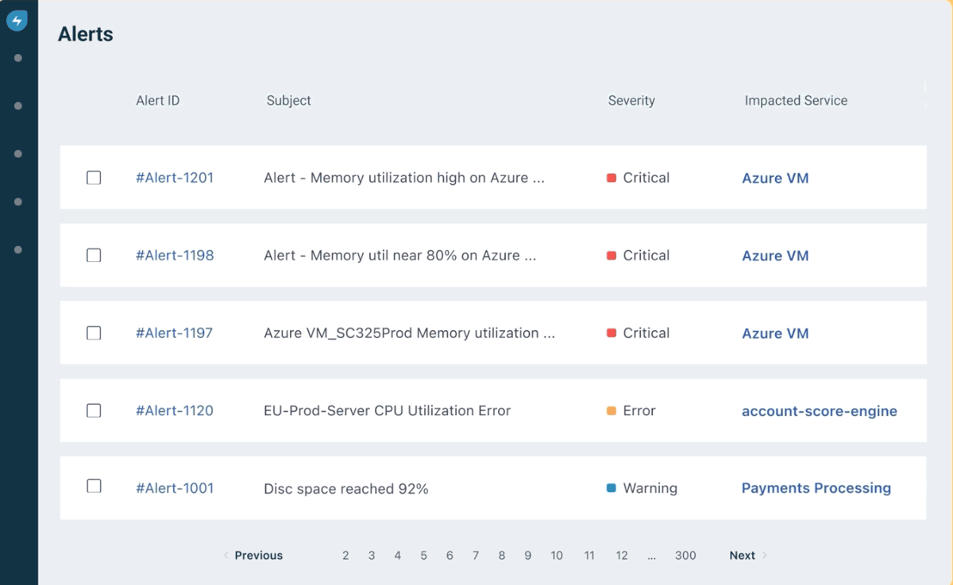Open the Alert-1197 details link

174,333
